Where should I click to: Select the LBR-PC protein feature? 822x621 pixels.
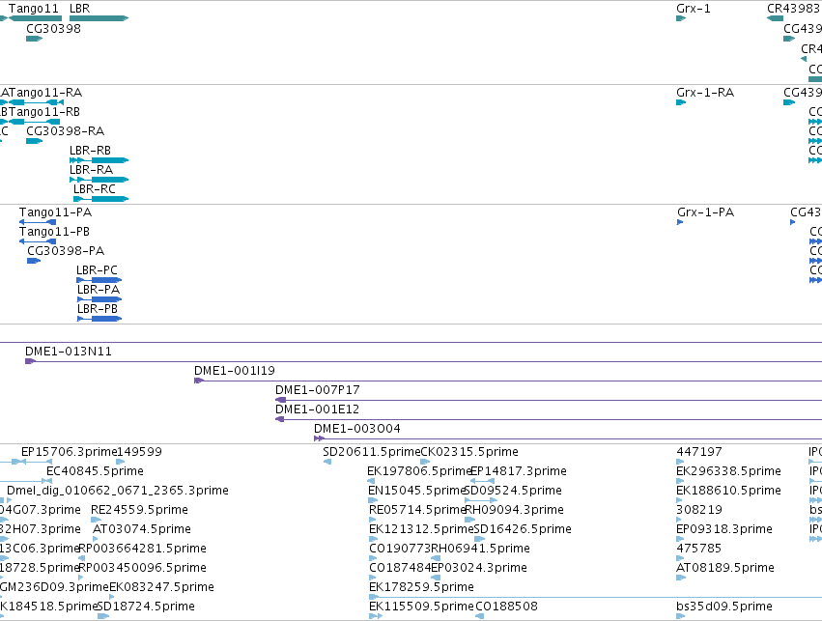[x=99, y=280]
